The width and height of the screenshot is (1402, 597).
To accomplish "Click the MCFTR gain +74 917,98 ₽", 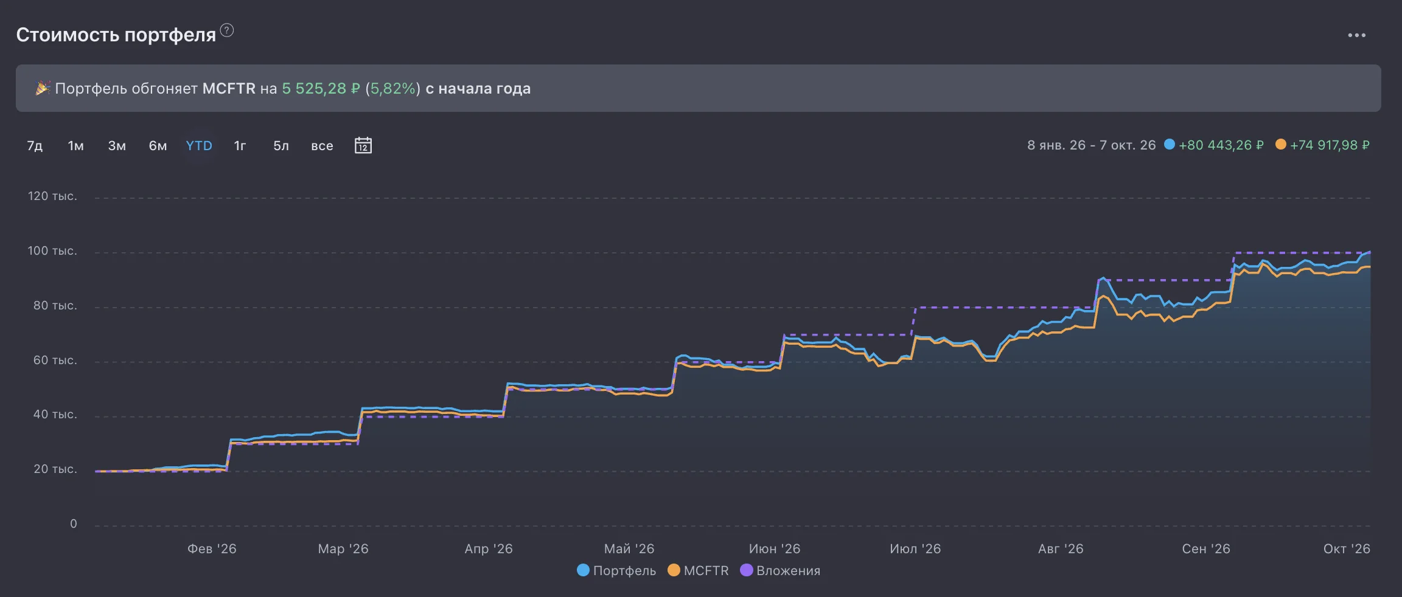I will pos(1330,145).
